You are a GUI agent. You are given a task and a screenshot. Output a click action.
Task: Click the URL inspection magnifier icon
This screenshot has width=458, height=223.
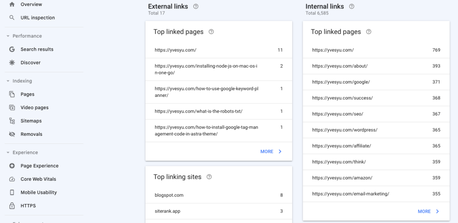coord(12,17)
